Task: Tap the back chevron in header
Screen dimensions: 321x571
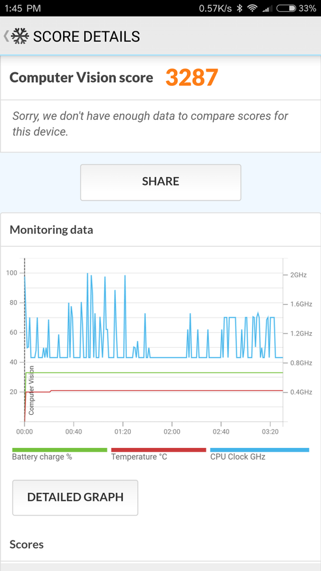Action: click(x=6, y=36)
